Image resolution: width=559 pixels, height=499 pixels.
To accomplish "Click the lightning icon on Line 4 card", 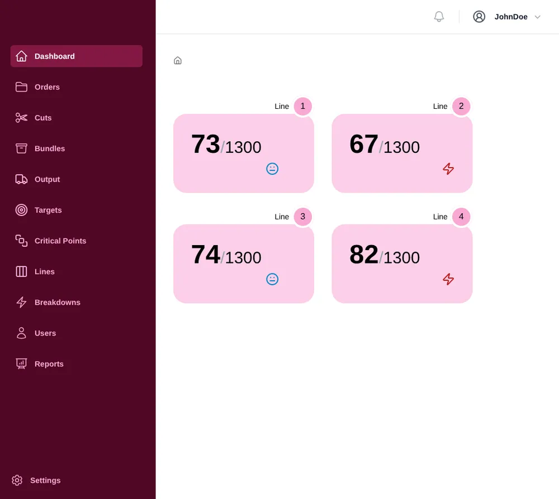I will click(448, 279).
